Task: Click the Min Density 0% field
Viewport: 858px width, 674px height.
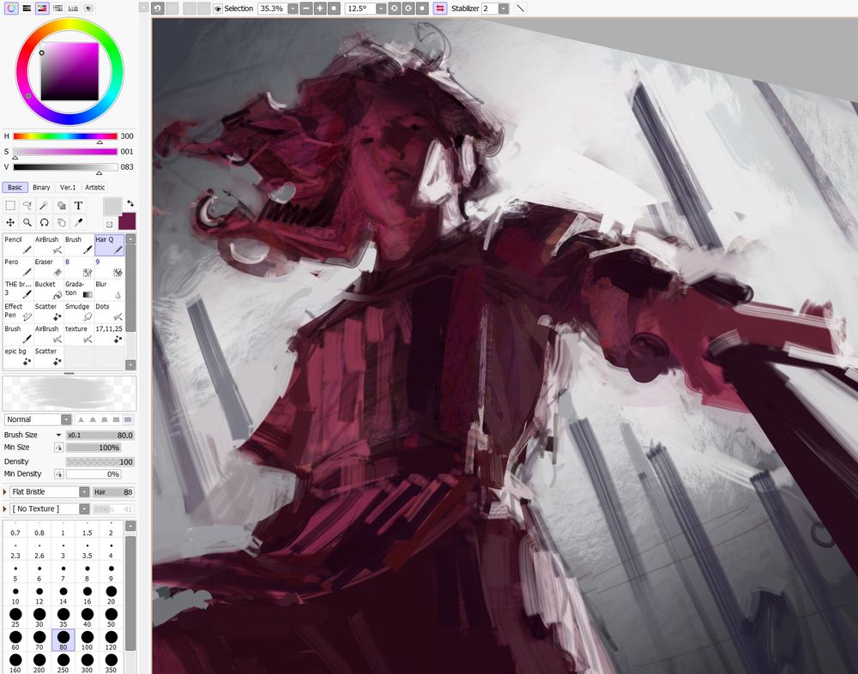Action: 94,474
